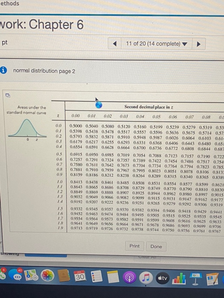Go to the next question arrow

pyautogui.click(x=198, y=44)
